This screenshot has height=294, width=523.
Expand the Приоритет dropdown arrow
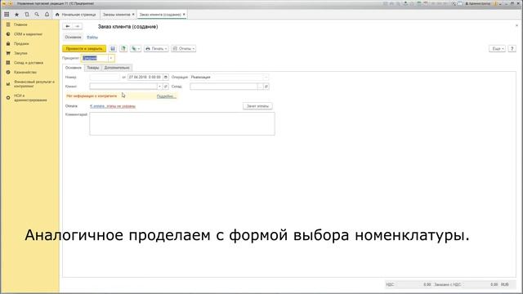[x=111, y=58]
